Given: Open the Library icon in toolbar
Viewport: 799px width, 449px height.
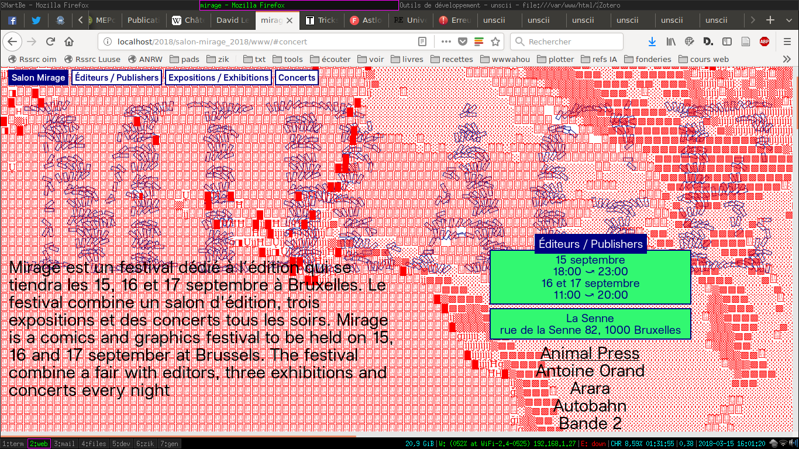Looking at the screenshot, I should [671, 42].
